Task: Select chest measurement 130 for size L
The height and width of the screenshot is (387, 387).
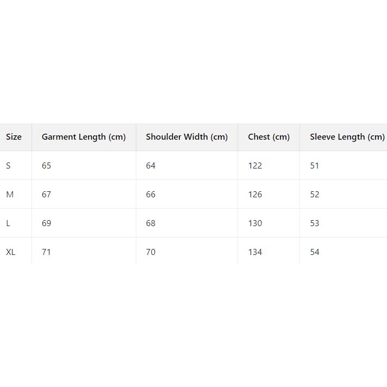Action: click(255, 223)
